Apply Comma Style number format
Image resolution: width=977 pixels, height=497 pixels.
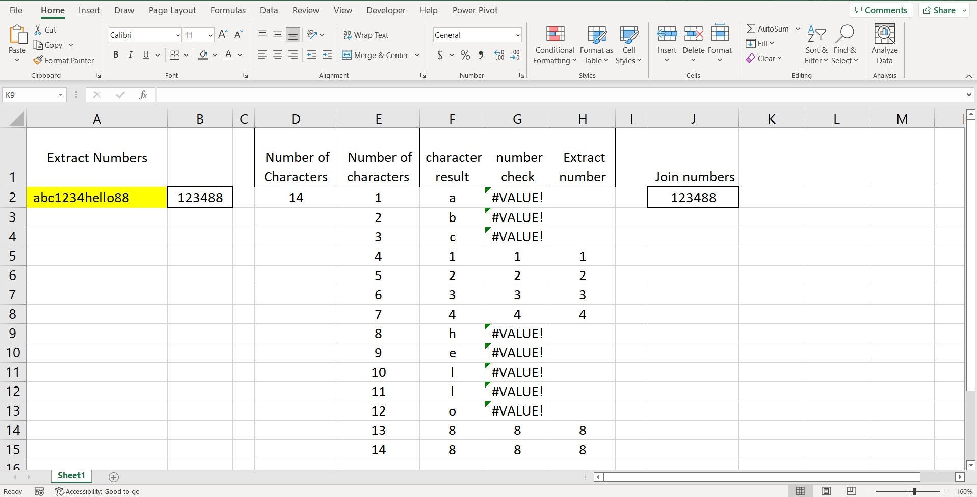pos(481,55)
